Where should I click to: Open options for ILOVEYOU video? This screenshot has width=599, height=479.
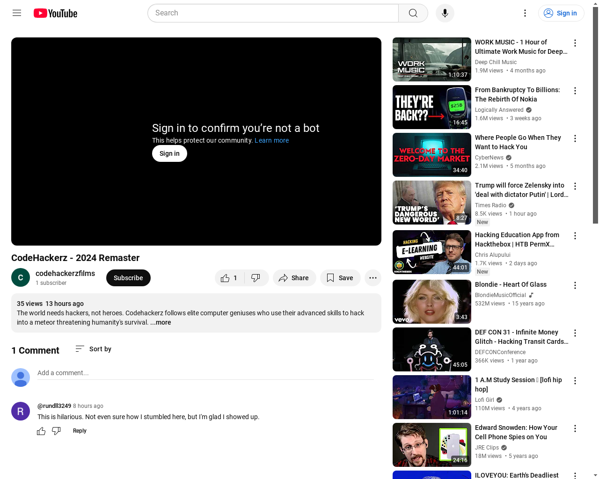tap(575, 475)
